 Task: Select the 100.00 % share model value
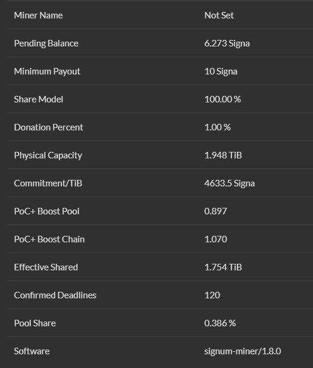click(x=223, y=99)
